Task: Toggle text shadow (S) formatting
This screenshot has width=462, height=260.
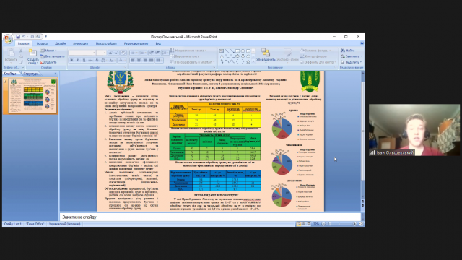Action: [97, 60]
